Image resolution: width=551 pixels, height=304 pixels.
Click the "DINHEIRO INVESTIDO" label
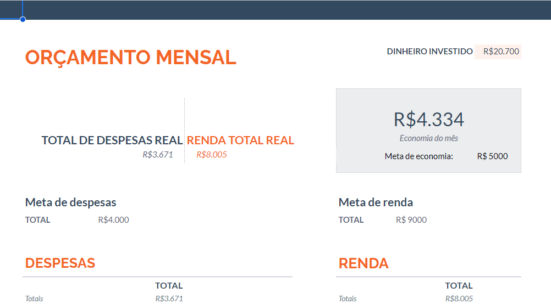429,52
